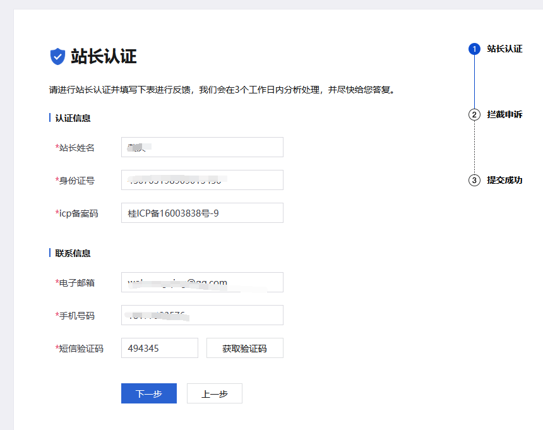The width and height of the screenshot is (543, 430).
Task: Select the 身份证号 input field
Action: (202, 180)
